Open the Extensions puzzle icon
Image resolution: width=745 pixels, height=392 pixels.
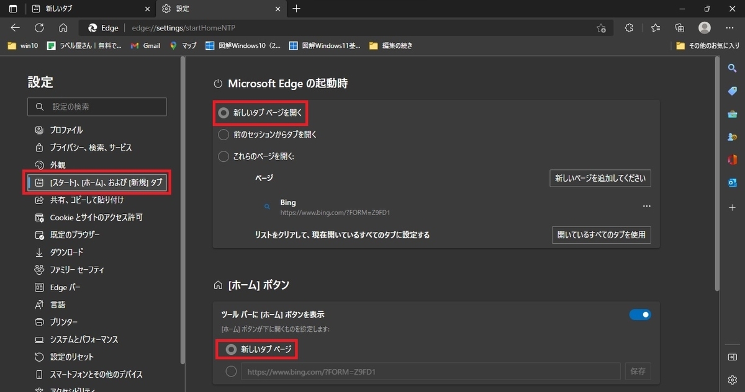(x=629, y=28)
